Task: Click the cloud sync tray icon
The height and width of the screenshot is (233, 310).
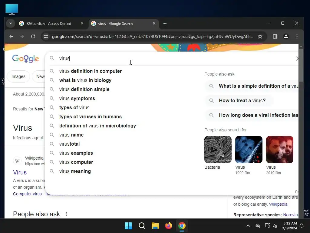Action: (x=258, y=226)
